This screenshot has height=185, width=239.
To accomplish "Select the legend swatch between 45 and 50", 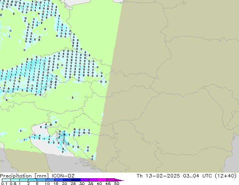I will (111, 180).
